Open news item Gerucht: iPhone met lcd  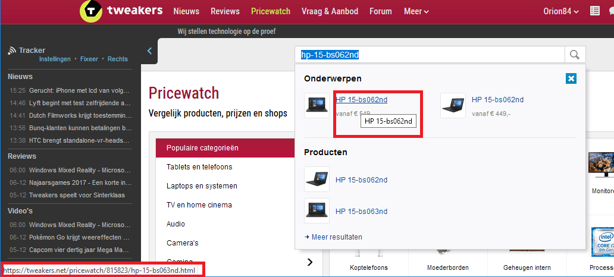[79, 90]
